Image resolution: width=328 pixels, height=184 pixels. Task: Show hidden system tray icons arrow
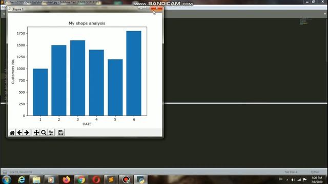coord(287,179)
